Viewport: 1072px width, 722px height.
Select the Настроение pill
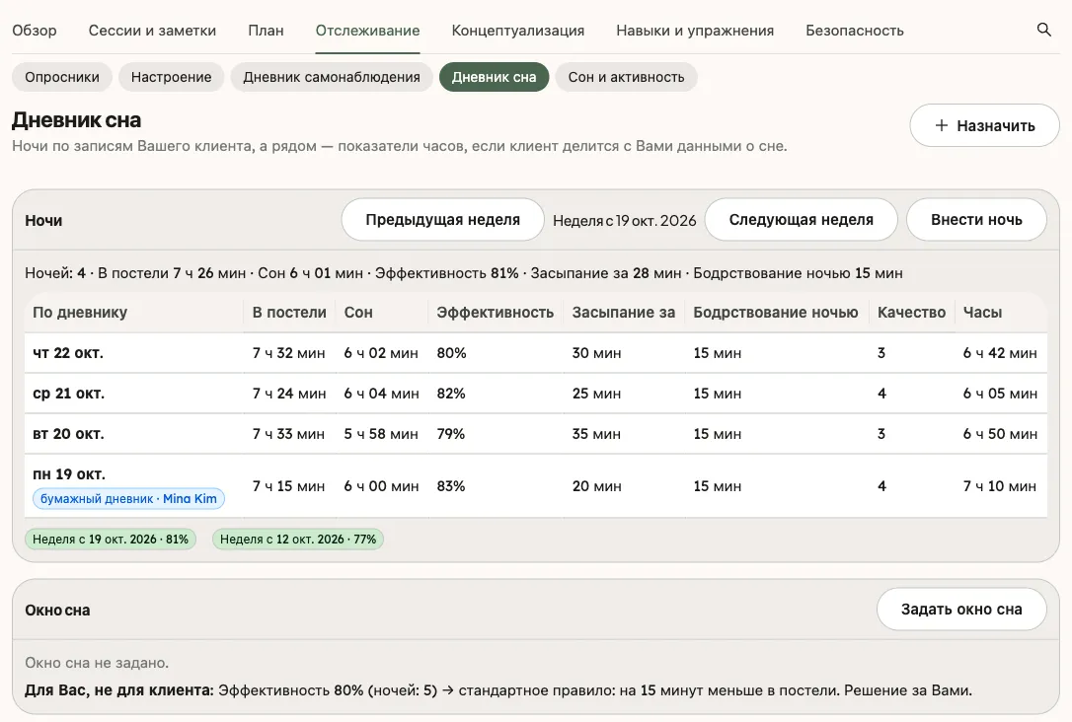coord(171,77)
